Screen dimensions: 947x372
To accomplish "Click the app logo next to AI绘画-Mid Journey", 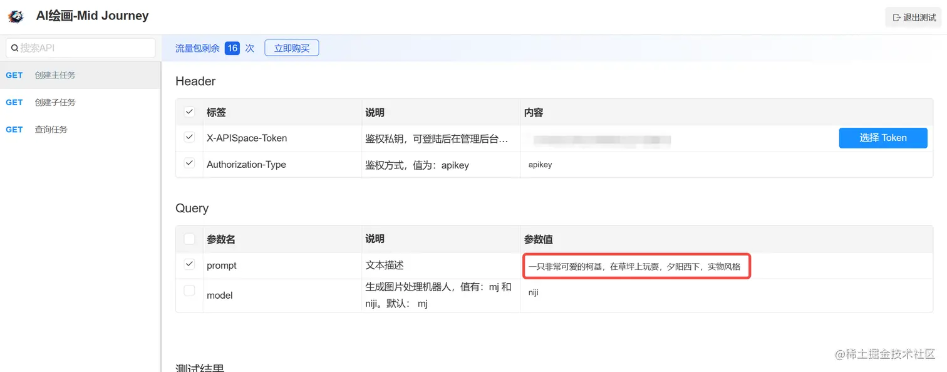I will pos(16,16).
